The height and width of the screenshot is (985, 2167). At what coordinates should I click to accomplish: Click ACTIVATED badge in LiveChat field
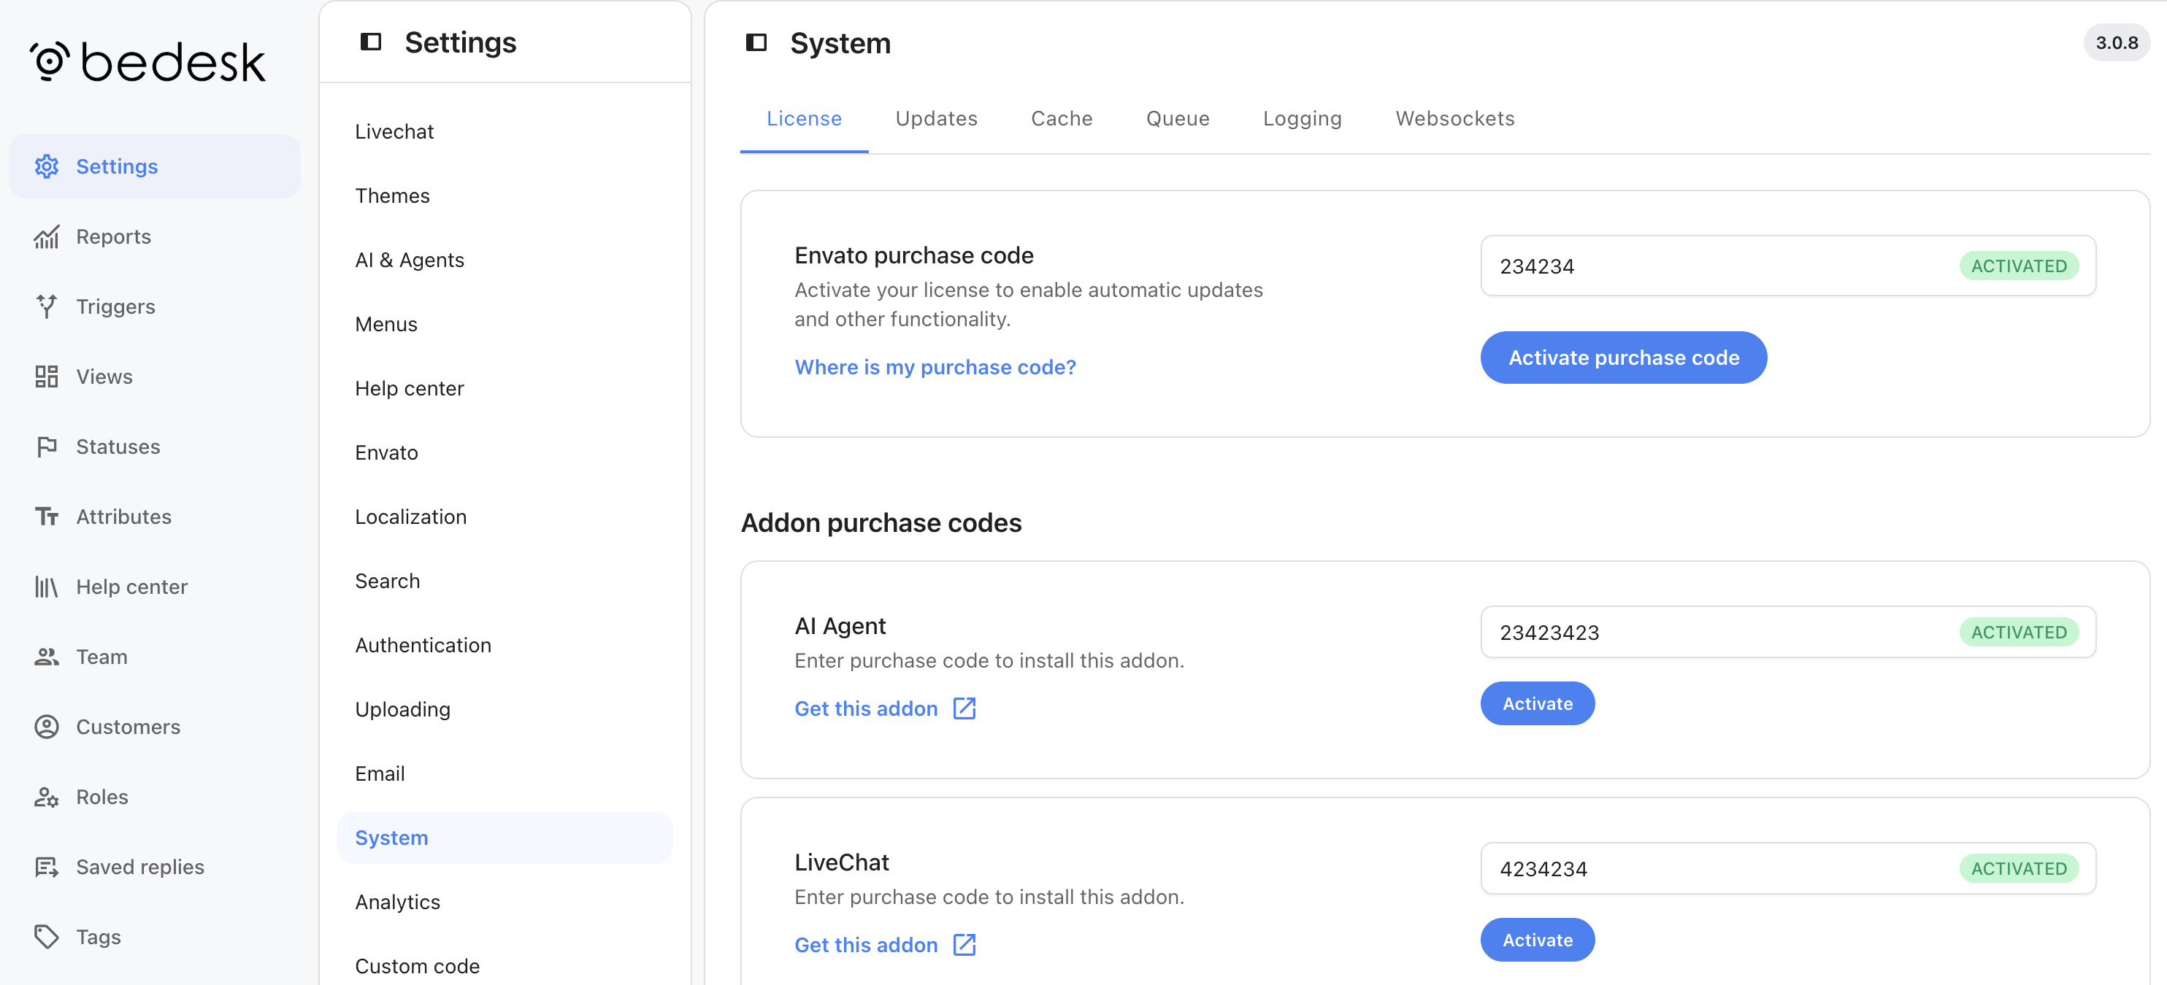2019,868
